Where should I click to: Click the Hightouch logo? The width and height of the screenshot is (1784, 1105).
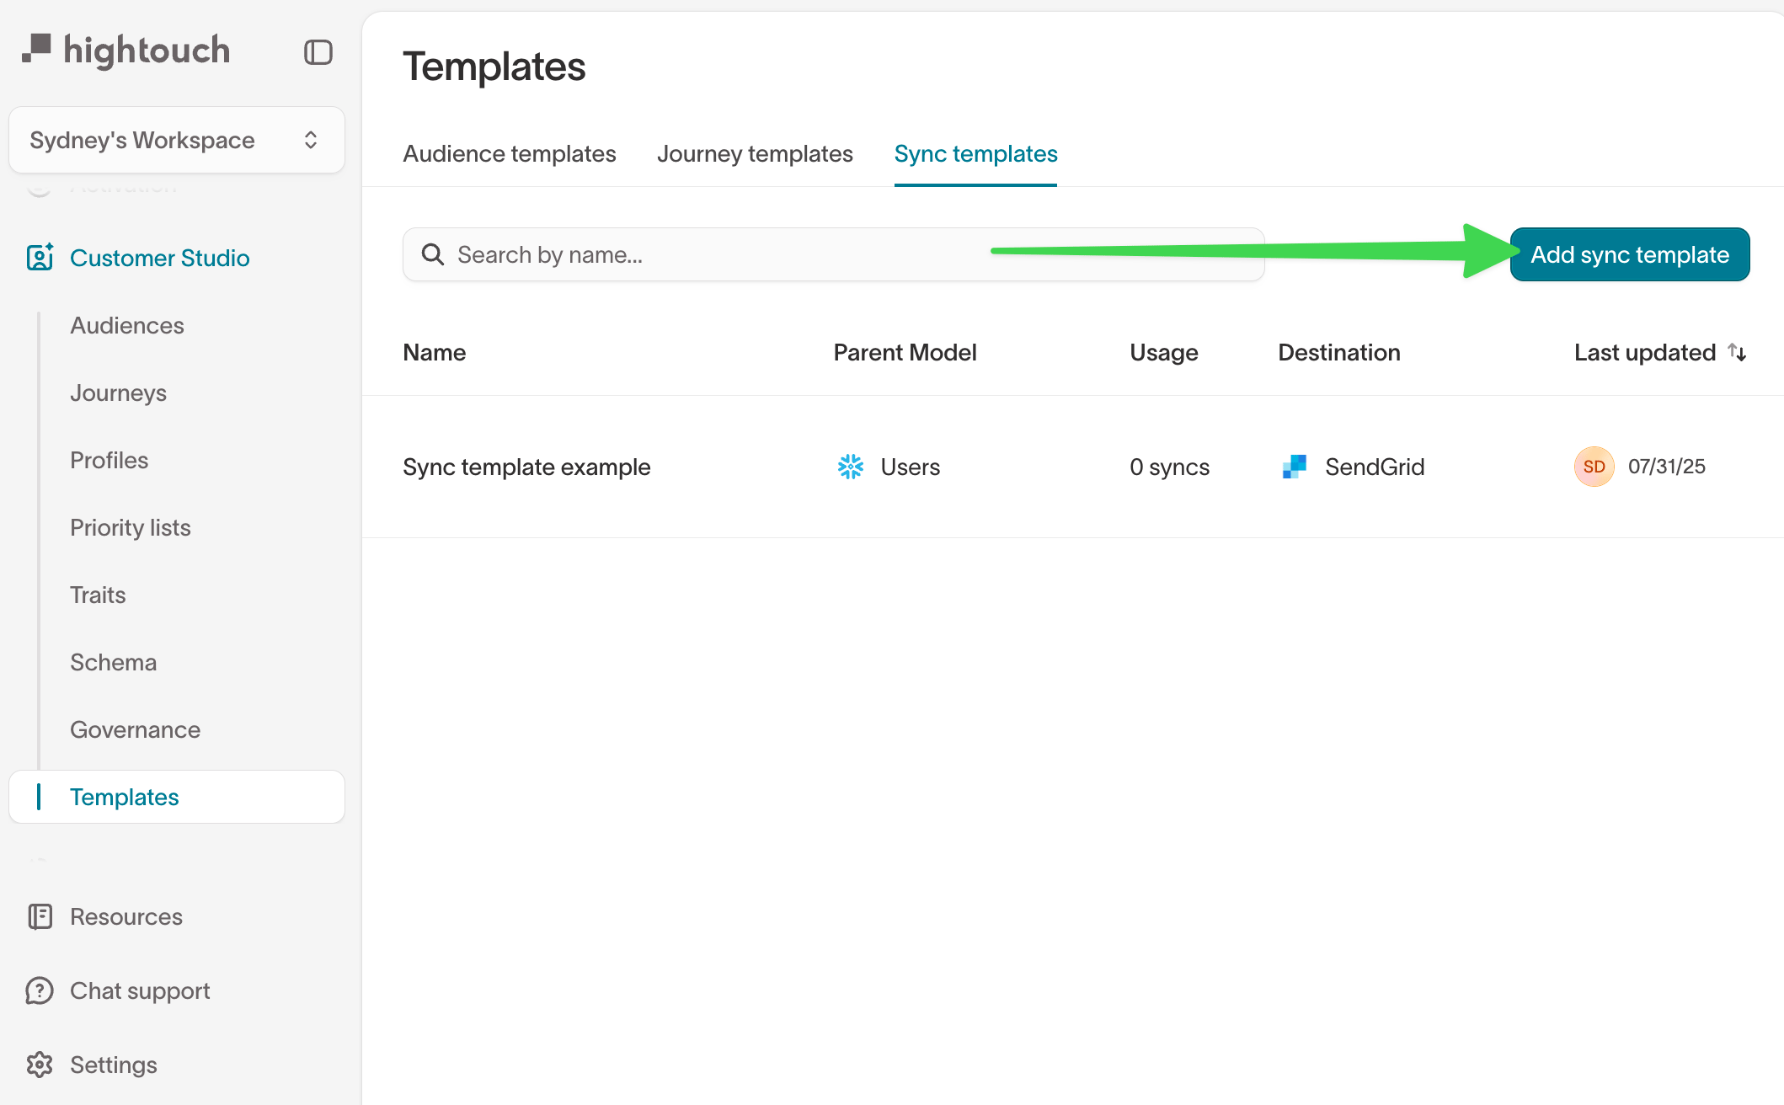tap(126, 51)
